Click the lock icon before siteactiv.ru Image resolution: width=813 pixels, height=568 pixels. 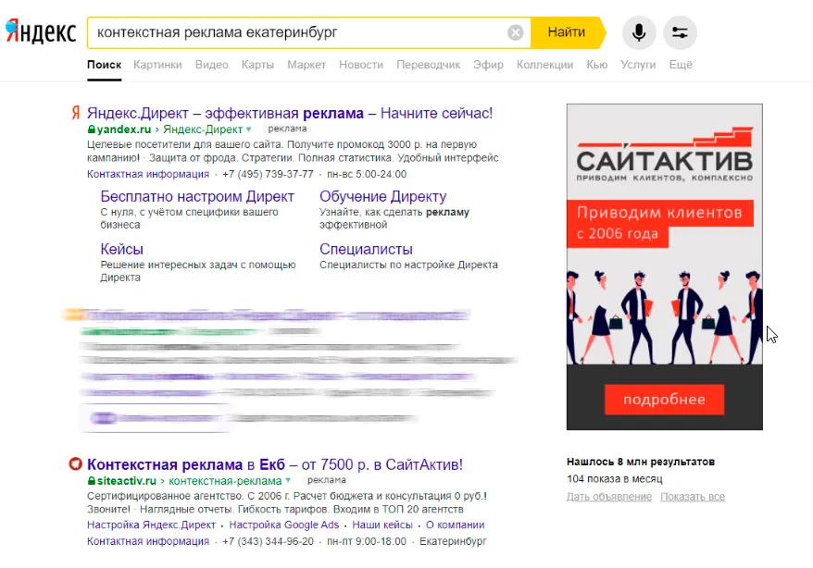coord(92,480)
